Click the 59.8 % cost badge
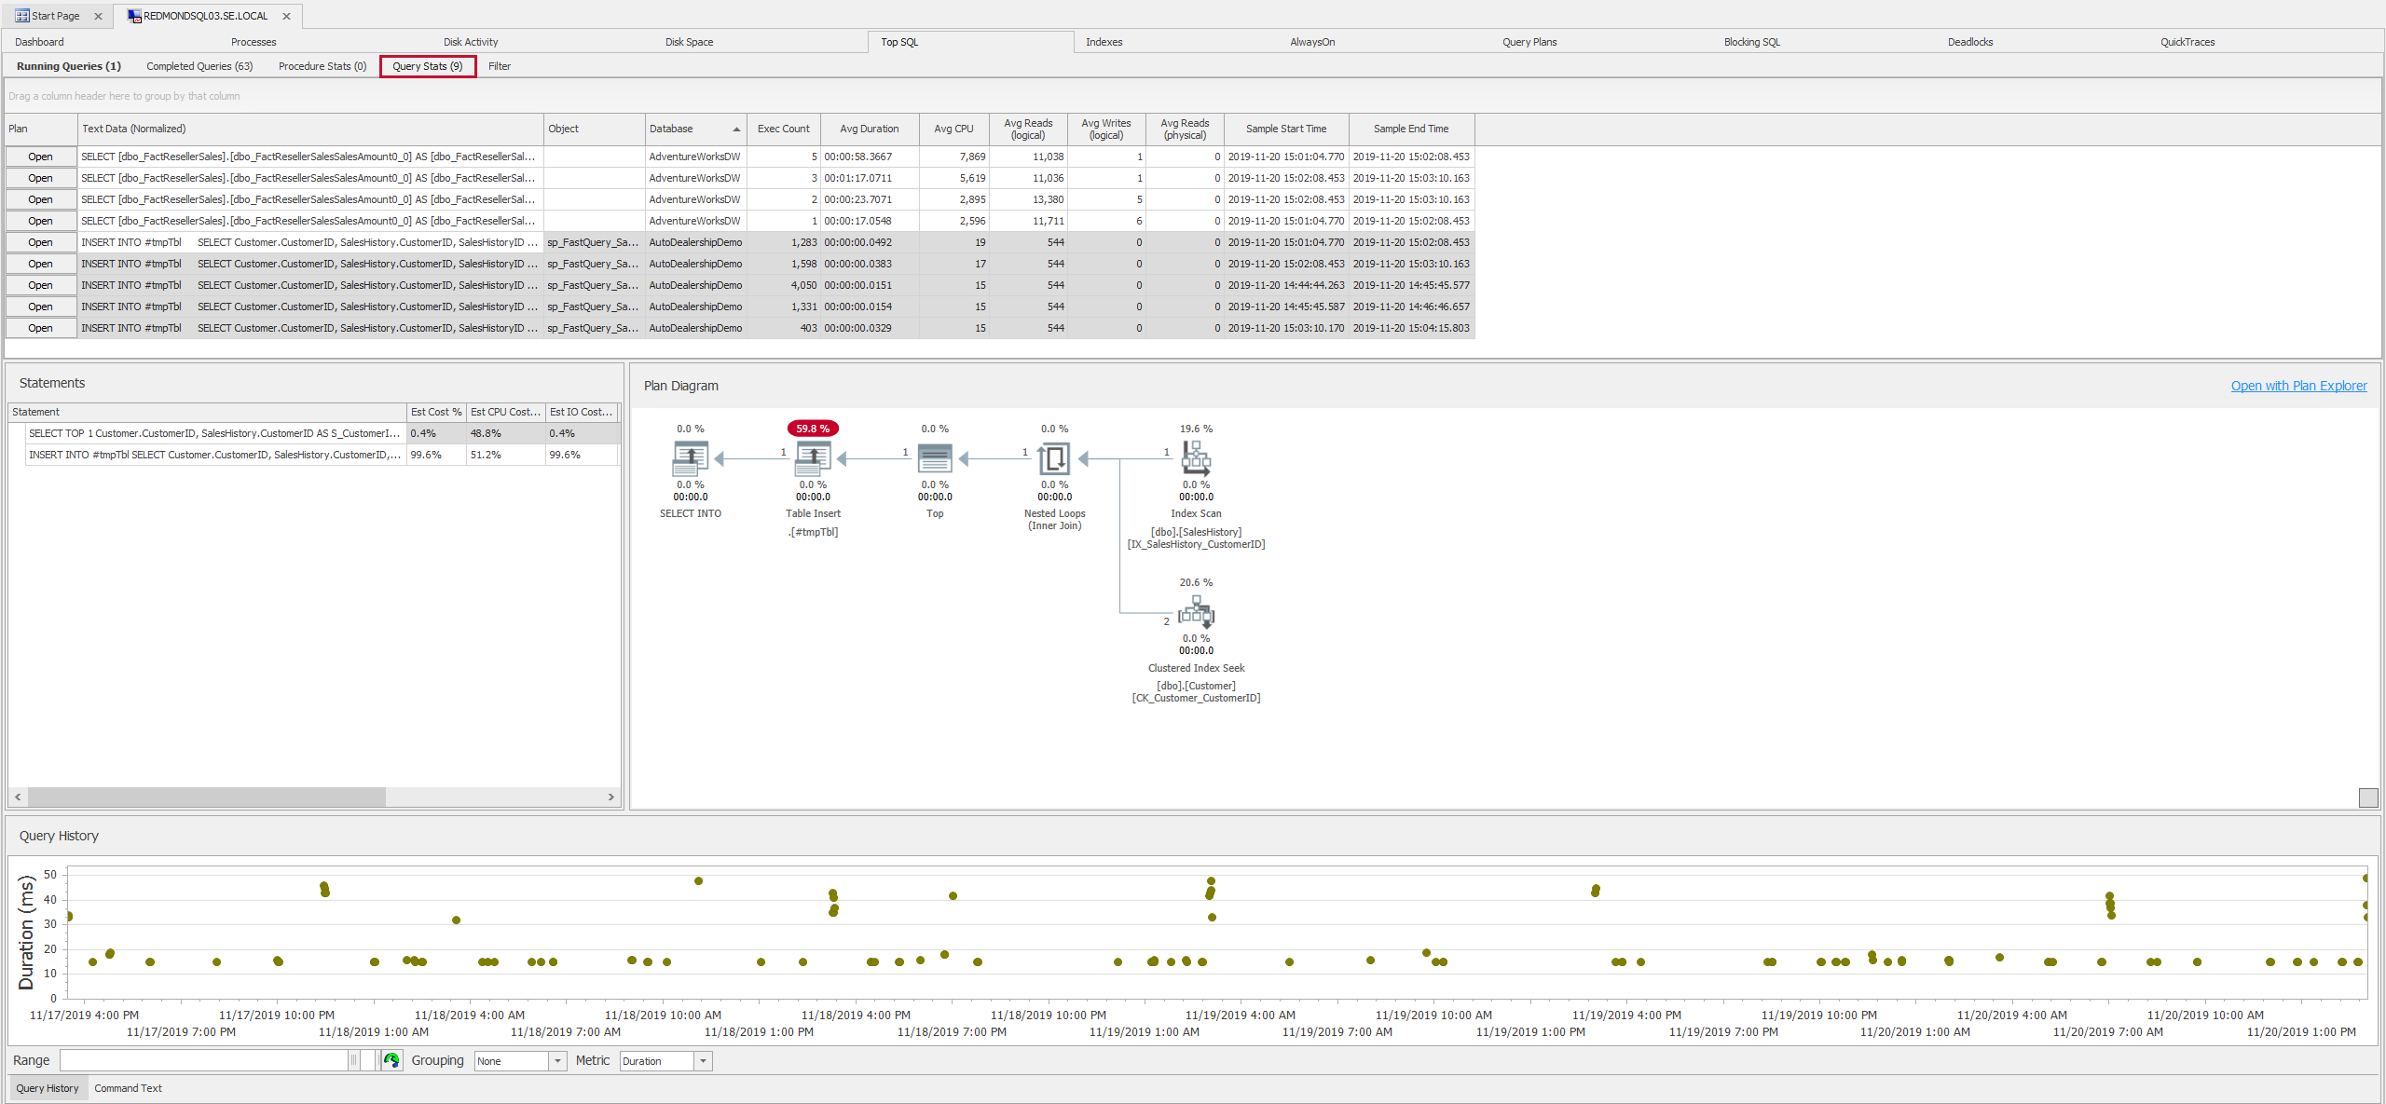Image resolution: width=2386 pixels, height=1104 pixels. [813, 429]
